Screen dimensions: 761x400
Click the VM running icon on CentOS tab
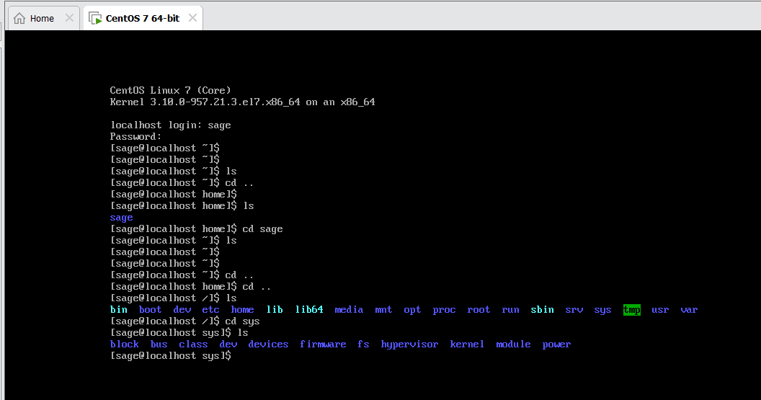(95, 19)
